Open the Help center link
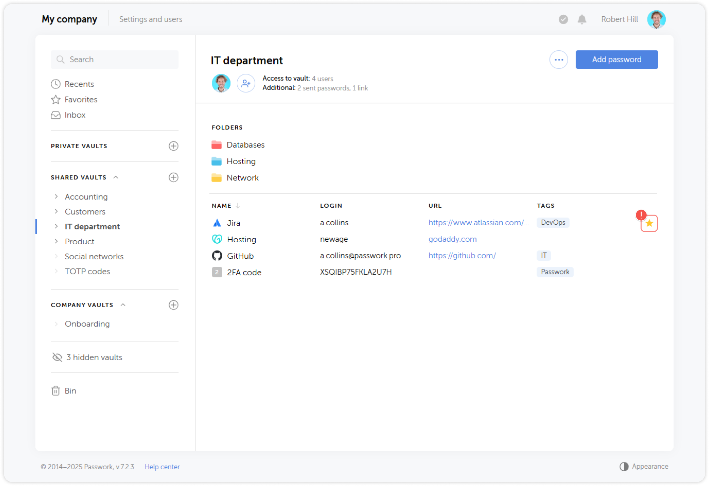This screenshot has height=486, width=709. coord(162,466)
